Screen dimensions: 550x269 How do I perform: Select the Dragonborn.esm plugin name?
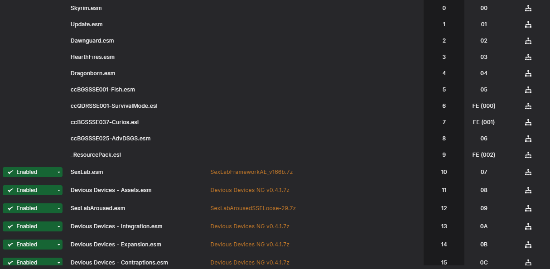(x=93, y=73)
